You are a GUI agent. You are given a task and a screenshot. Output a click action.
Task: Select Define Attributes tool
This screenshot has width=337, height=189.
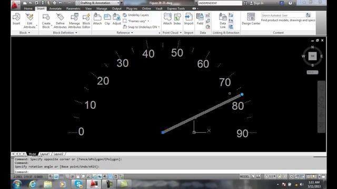(60, 20)
